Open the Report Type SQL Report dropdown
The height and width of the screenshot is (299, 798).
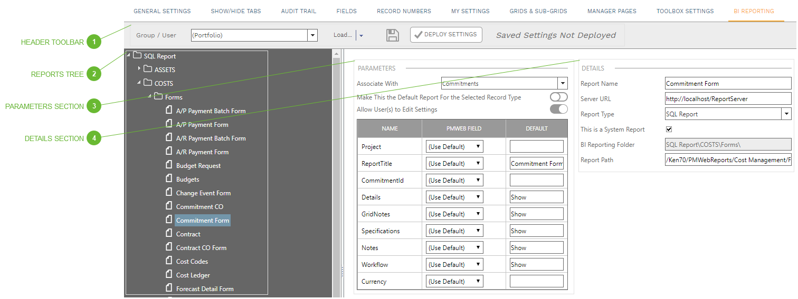tap(786, 114)
